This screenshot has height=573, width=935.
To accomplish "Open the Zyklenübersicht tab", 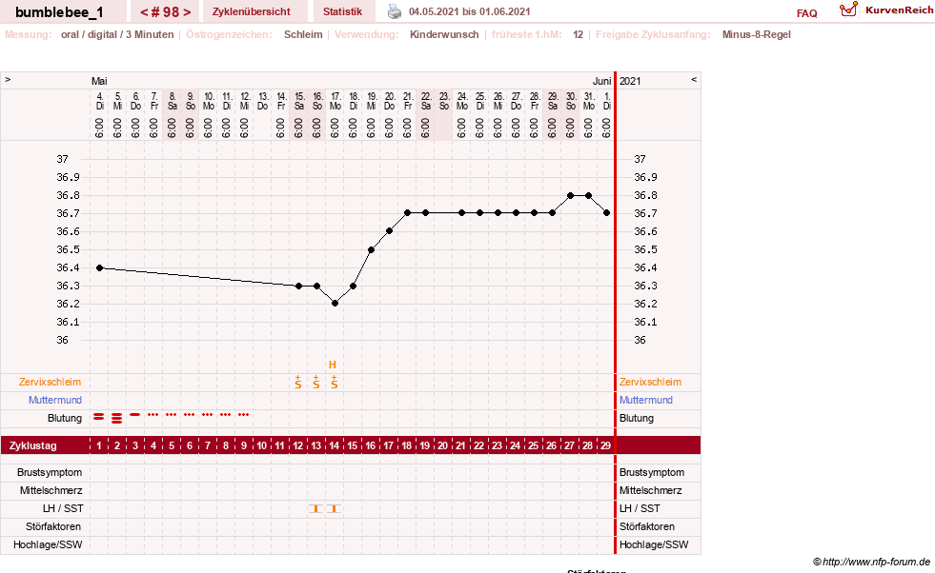I will 251,11.
